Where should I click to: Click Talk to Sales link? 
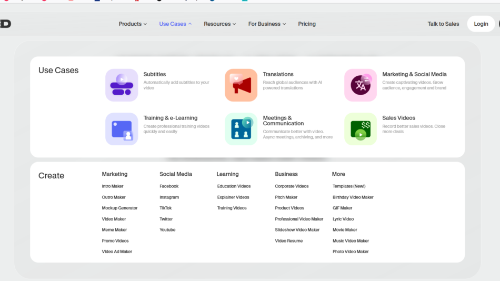coord(443,24)
